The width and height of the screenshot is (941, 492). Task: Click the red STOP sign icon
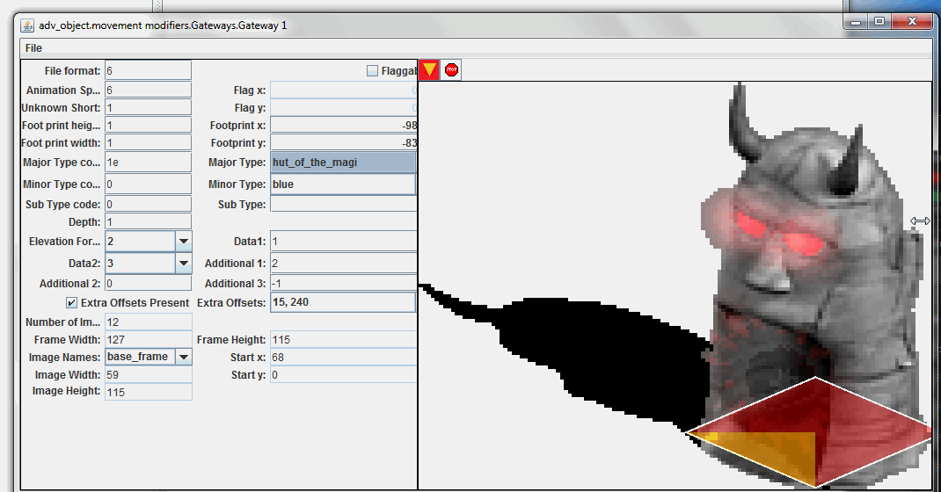click(x=451, y=70)
